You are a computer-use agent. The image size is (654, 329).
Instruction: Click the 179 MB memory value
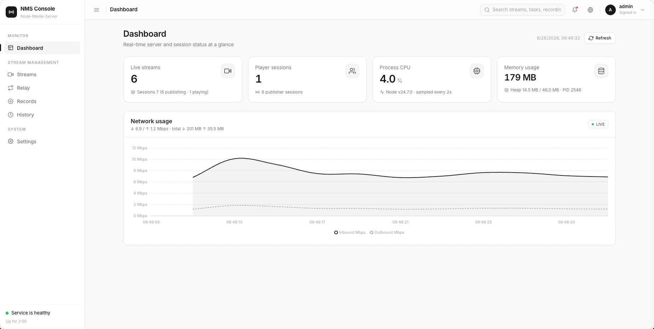pos(520,77)
